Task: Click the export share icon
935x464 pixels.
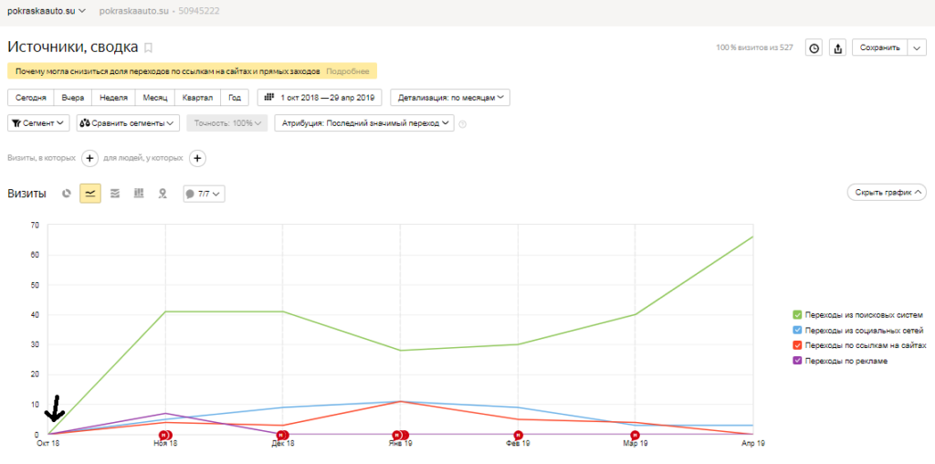Action: point(838,48)
